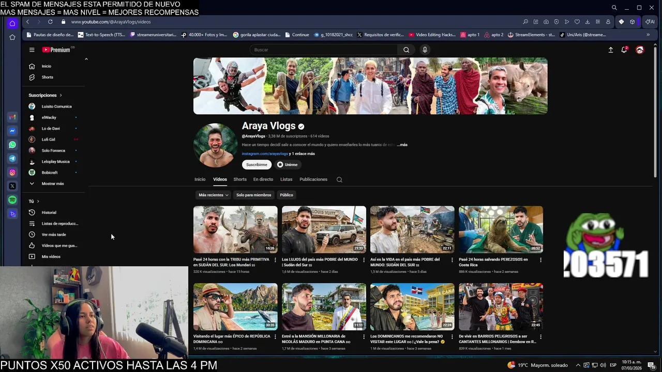Image resolution: width=662 pixels, height=372 pixels.
Task: Click the weather widget in the taskbar
Action: [537, 365]
